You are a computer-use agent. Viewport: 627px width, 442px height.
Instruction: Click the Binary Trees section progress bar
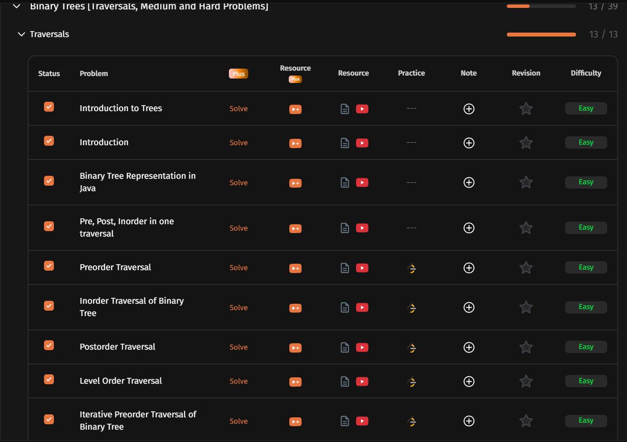(541, 6)
